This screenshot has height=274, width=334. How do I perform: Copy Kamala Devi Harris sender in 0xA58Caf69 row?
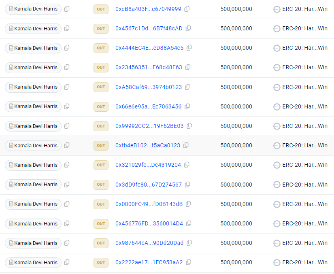(67, 87)
